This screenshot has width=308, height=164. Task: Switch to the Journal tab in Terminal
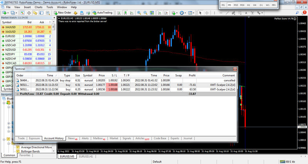pos(188,138)
